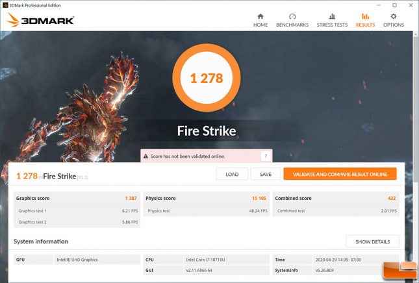Open the Home tab
Image resolution: width=419 pixels, height=283 pixels.
point(260,20)
